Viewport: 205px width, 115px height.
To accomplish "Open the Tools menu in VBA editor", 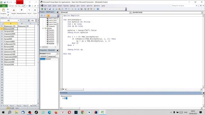I will [83, 6].
